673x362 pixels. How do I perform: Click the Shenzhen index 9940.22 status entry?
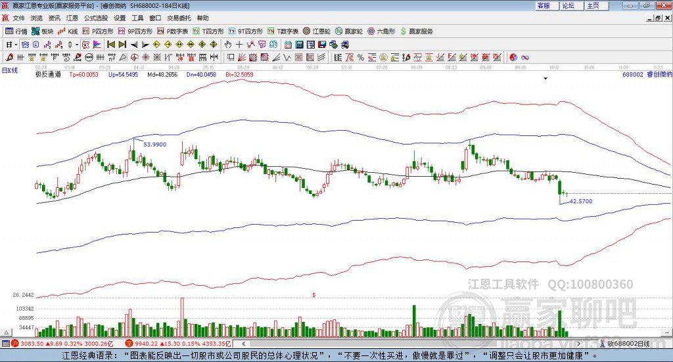click(177, 344)
